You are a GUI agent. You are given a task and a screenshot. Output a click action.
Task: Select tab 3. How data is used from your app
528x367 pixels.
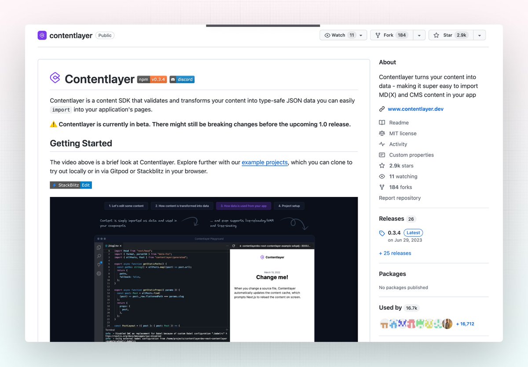(243, 206)
